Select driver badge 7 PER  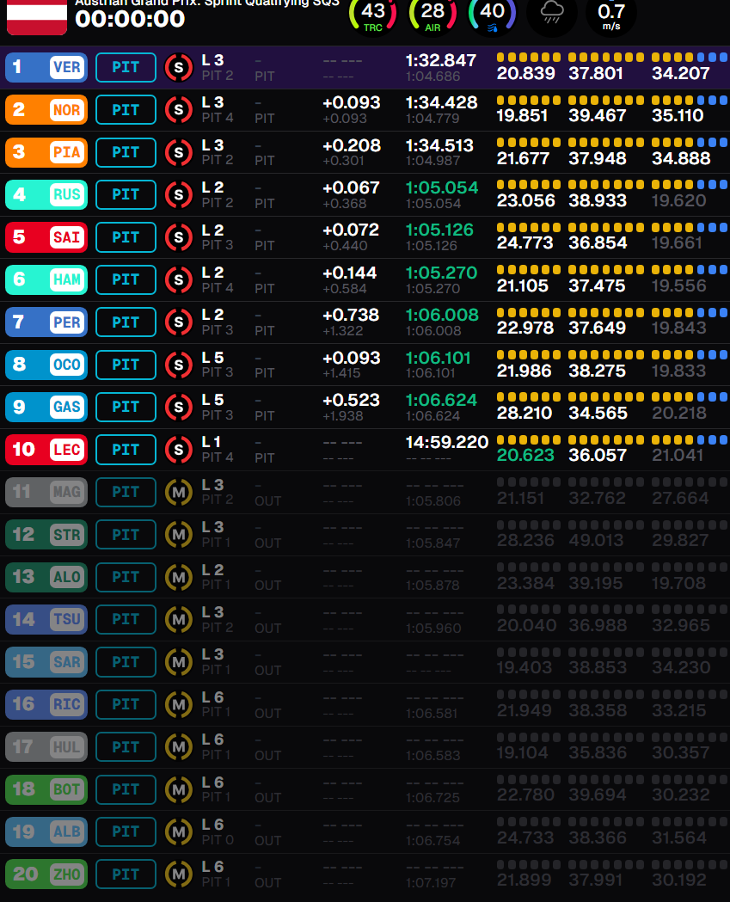click(x=46, y=322)
